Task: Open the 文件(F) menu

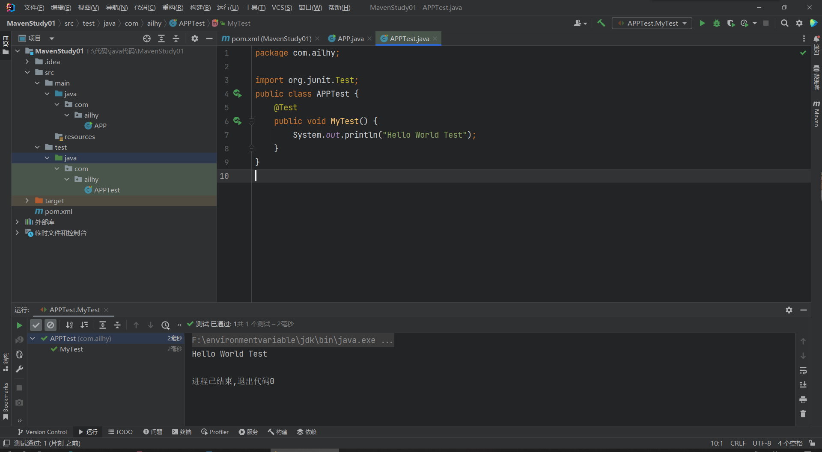Action: (34, 8)
